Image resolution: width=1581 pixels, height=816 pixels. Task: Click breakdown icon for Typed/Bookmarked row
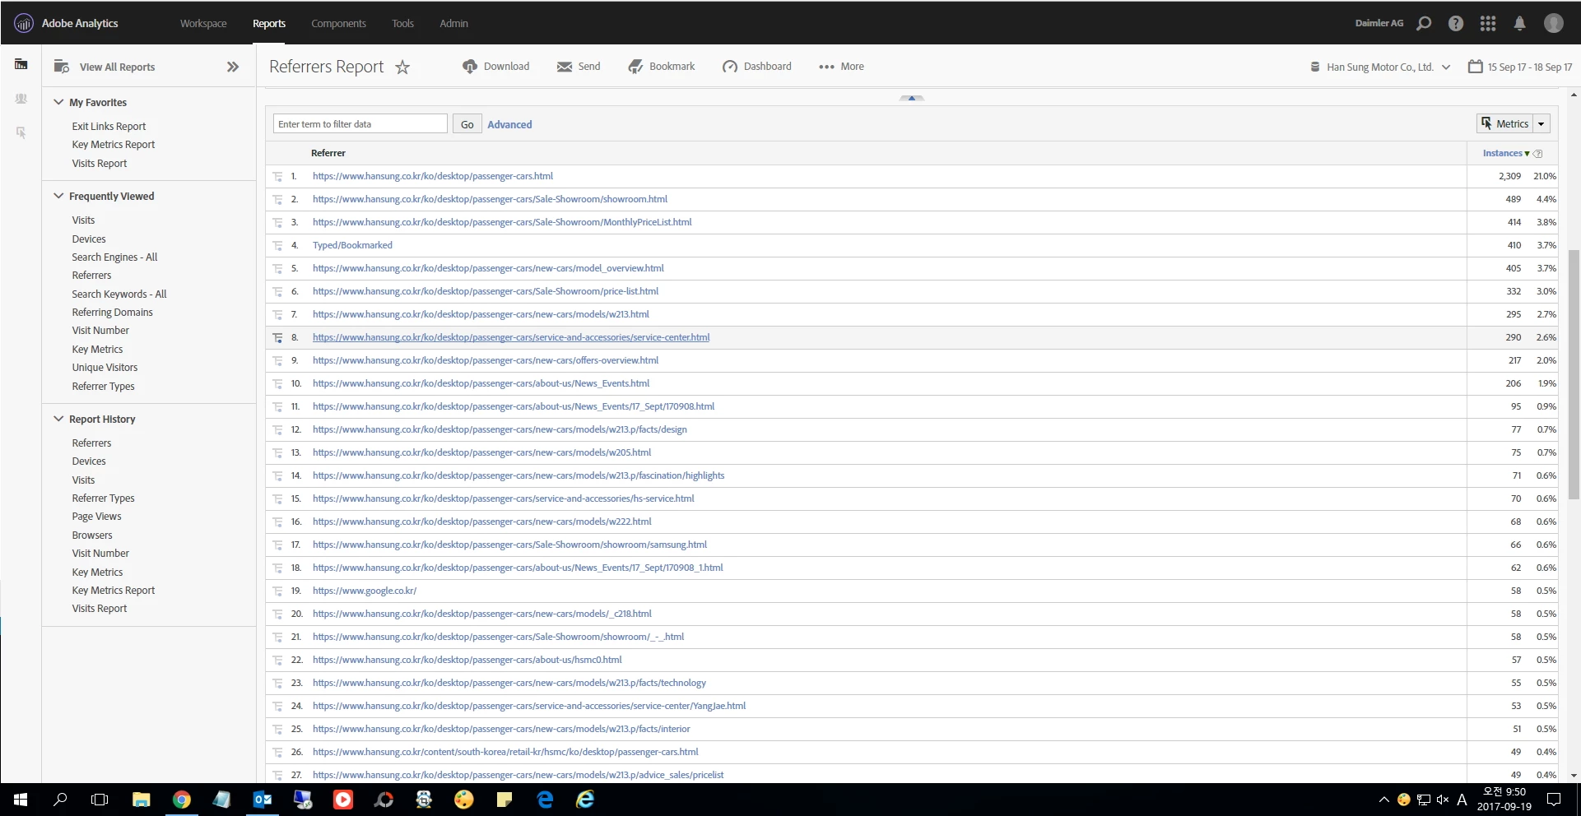[278, 245]
